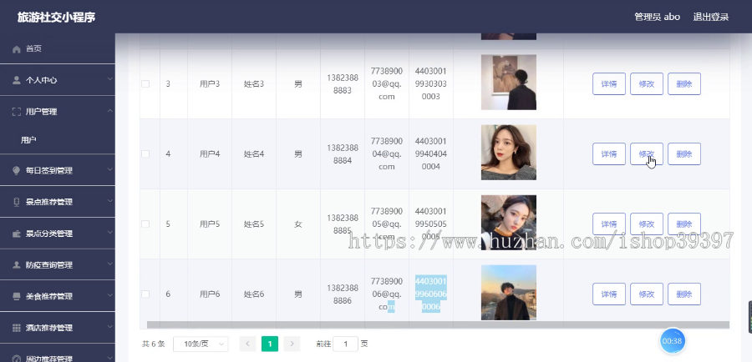The height and width of the screenshot is (362, 752).
Task: Click the 管理员 abo account label
Action: coord(657,17)
